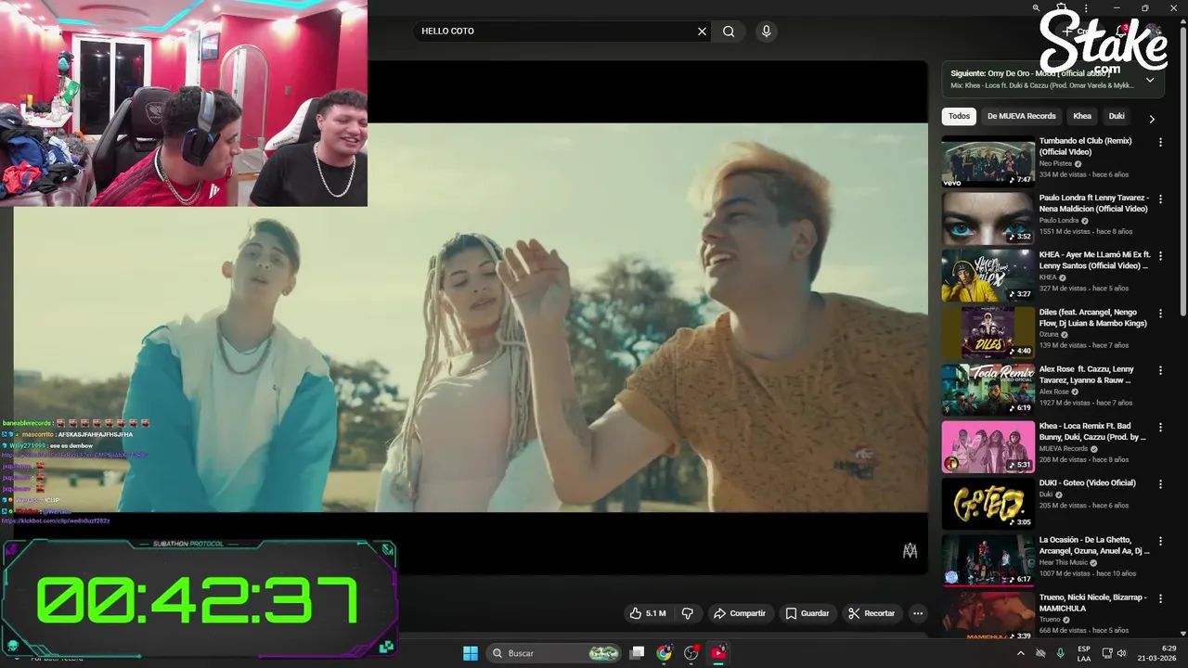The image size is (1188, 668).
Task: Click the microphone icon in system tray
Action: click(1060, 653)
